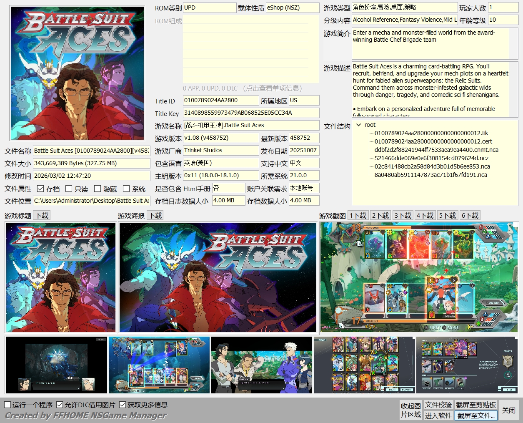Click 3下载 screenshot download button
This screenshot has height=423, width=523.
403,216
